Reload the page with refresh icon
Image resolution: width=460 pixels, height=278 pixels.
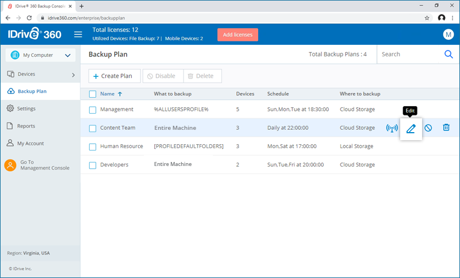[x=29, y=18]
